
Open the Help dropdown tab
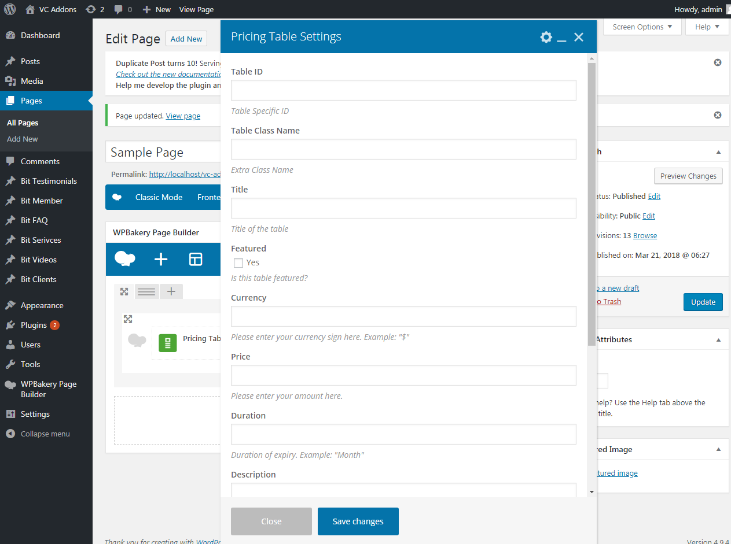[x=707, y=27]
